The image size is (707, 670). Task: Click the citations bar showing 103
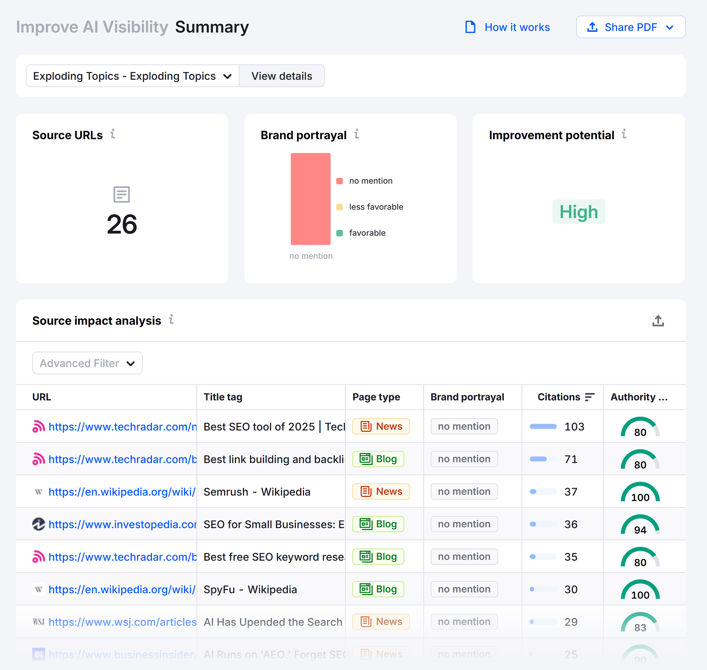point(543,427)
